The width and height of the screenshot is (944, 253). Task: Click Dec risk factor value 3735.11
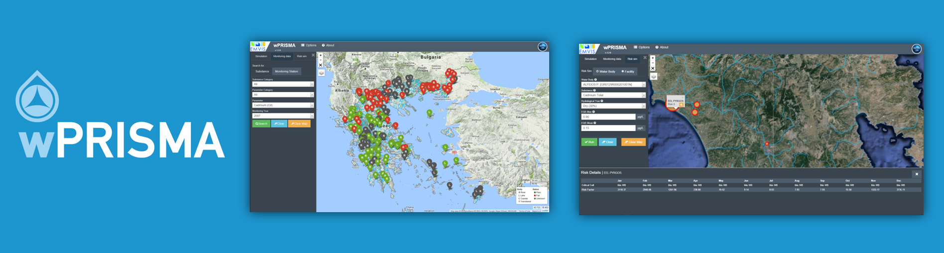(x=901, y=190)
